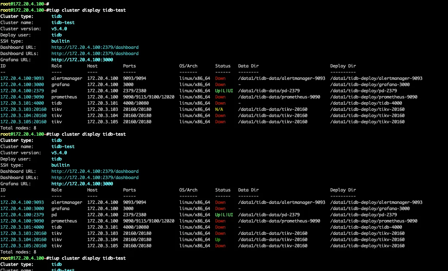
Task: Click Total nodes: 8 in second output
Action: (18, 252)
